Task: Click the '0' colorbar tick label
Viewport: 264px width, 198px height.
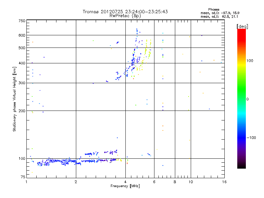Action: click(x=247, y=99)
